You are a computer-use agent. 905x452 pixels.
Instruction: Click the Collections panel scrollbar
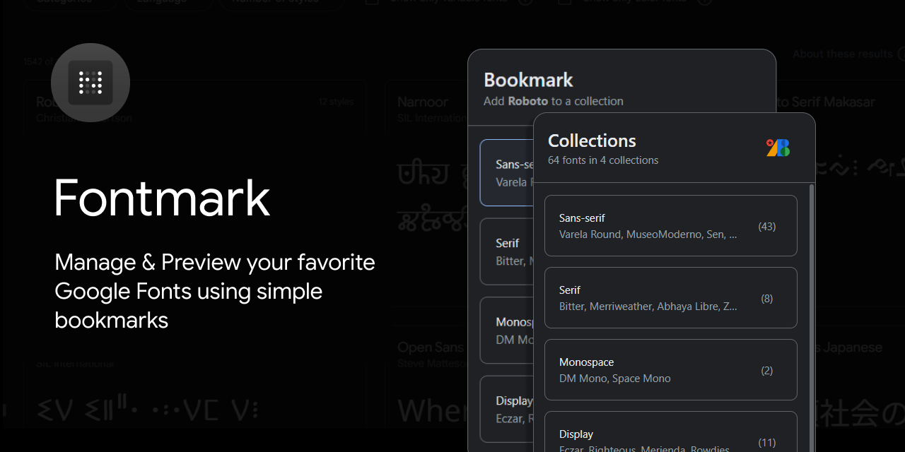click(x=811, y=318)
